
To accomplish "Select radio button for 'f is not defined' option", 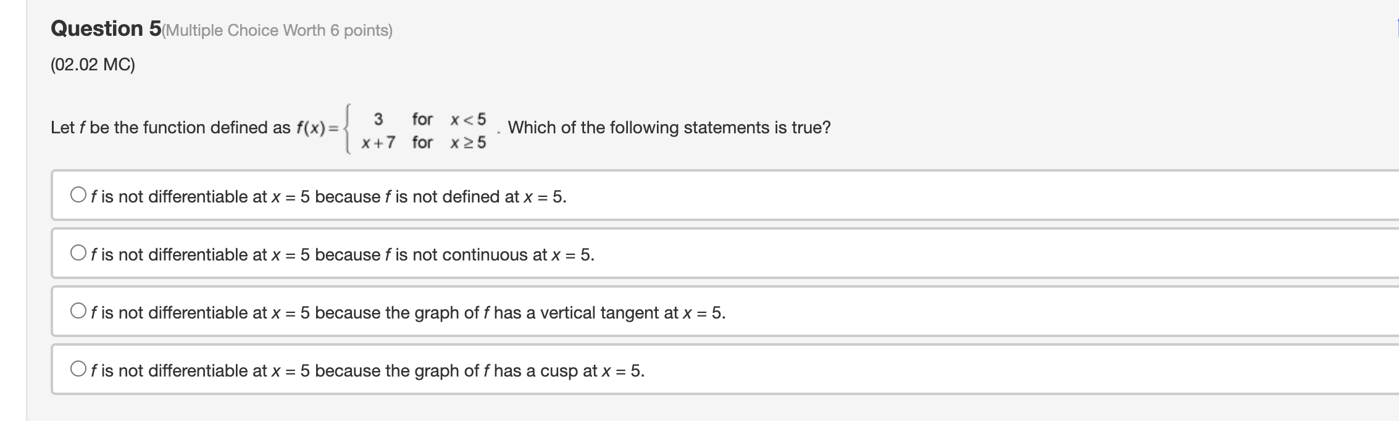I will pyautogui.click(x=77, y=195).
